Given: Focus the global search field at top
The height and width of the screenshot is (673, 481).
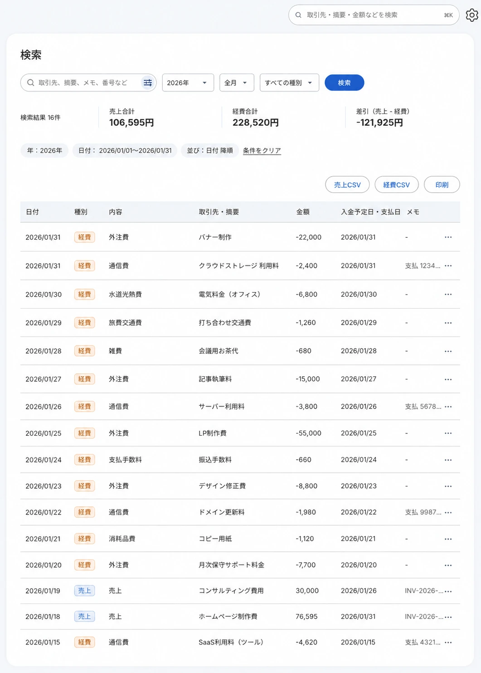Looking at the screenshot, I should (x=374, y=15).
